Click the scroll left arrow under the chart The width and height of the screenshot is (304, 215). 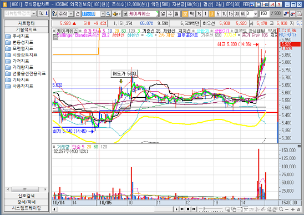(x=54, y=209)
